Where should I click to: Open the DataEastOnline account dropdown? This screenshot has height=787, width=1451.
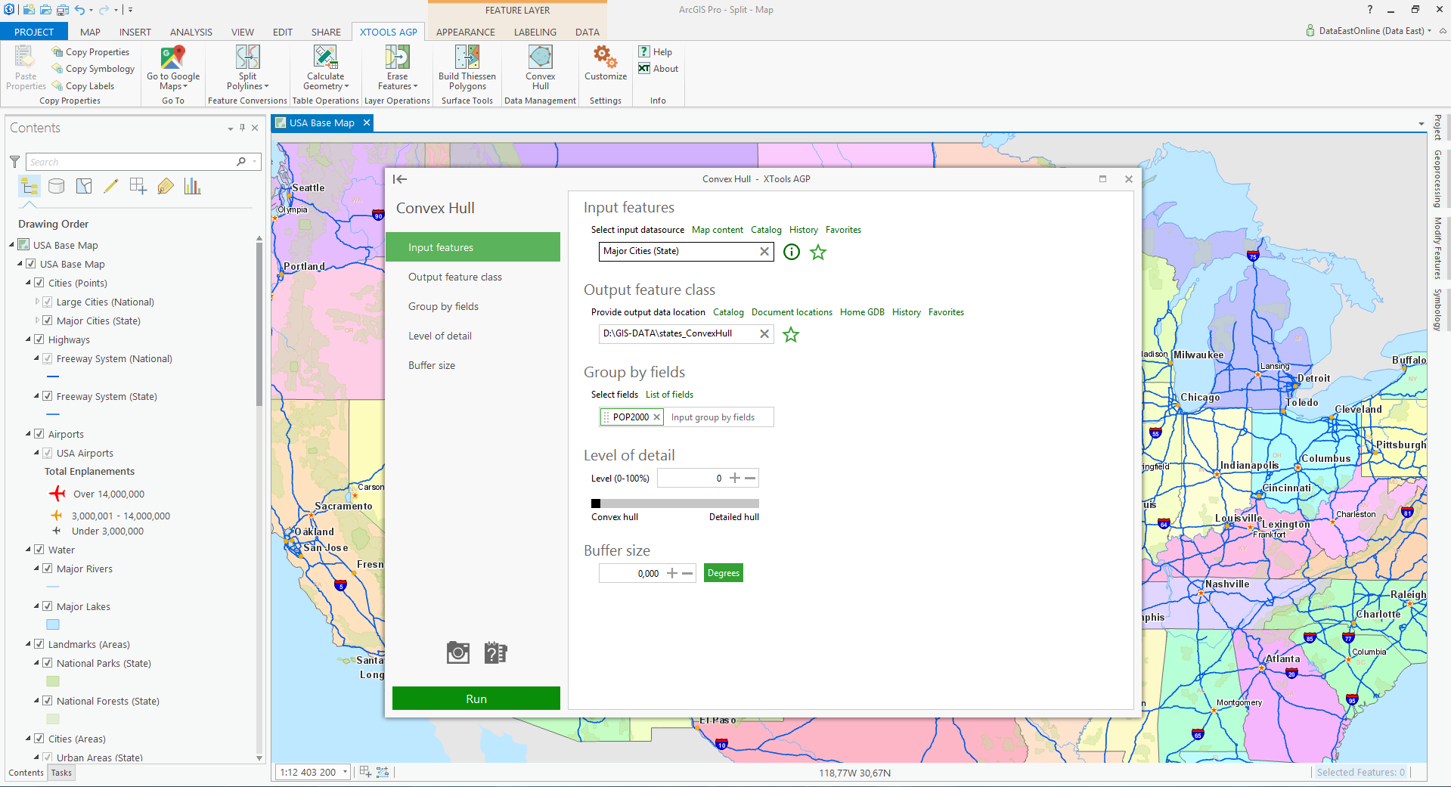click(1429, 31)
